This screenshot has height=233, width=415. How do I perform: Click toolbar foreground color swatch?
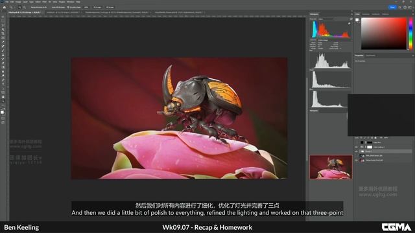[x=3, y=113]
